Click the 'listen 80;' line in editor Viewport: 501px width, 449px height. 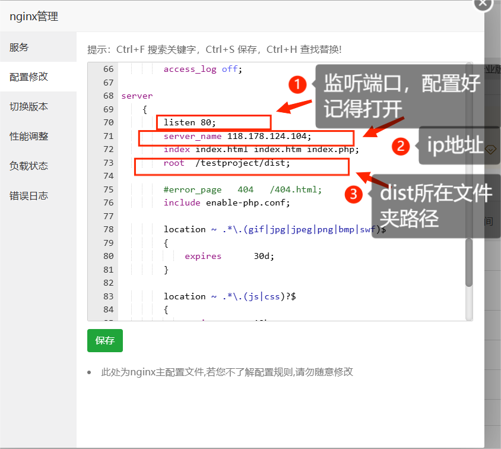189,122
